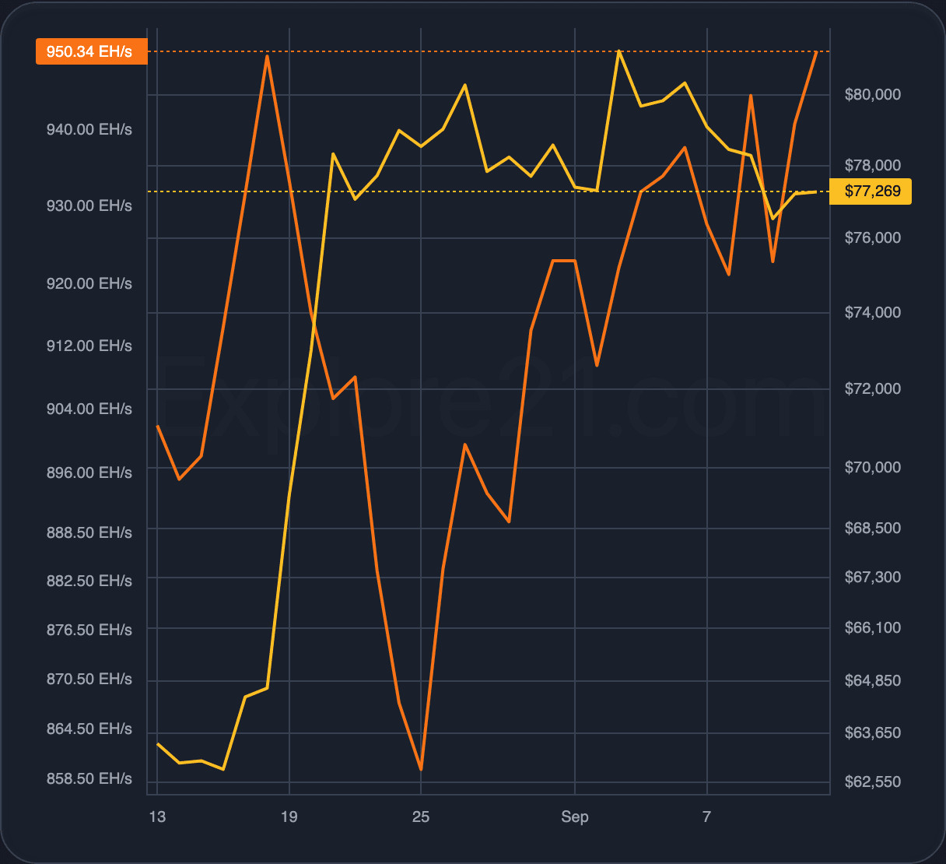Select the date label 25 on the time axis
946x864 pixels.
(x=420, y=817)
